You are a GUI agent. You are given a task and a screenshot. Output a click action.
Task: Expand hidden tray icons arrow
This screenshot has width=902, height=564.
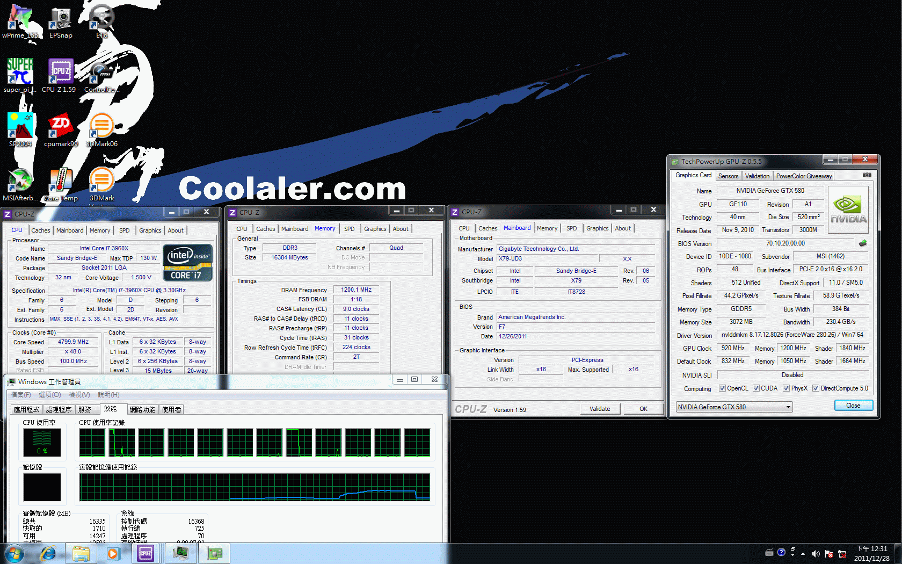pos(803,553)
